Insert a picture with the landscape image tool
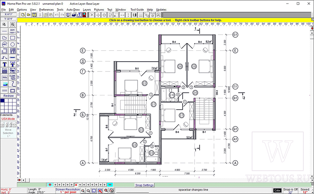 (4, 84)
